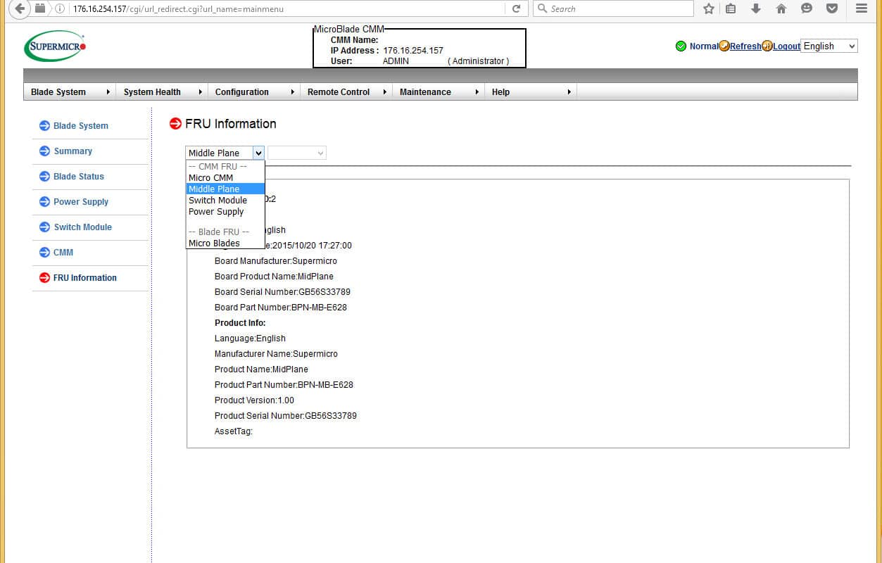Click the red arrow icon beside FRU Information
The image size is (882, 563).
point(44,278)
